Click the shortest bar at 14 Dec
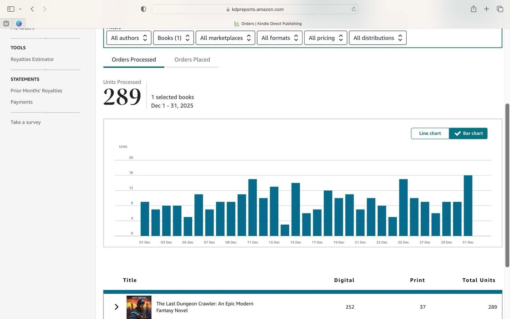The height and width of the screenshot is (319, 510). click(x=285, y=230)
